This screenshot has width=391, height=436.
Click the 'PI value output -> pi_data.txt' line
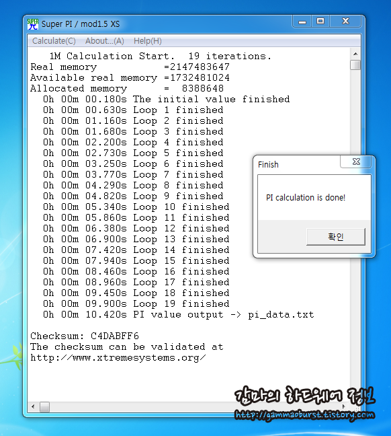(178, 314)
